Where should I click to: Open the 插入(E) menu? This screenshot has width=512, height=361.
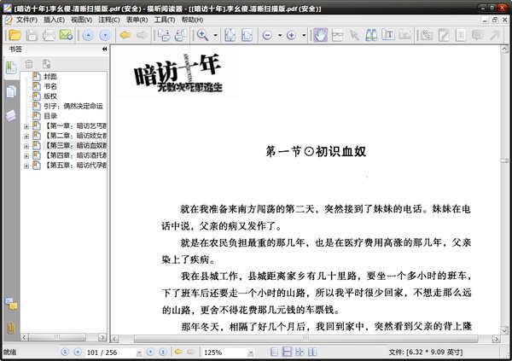click(55, 20)
